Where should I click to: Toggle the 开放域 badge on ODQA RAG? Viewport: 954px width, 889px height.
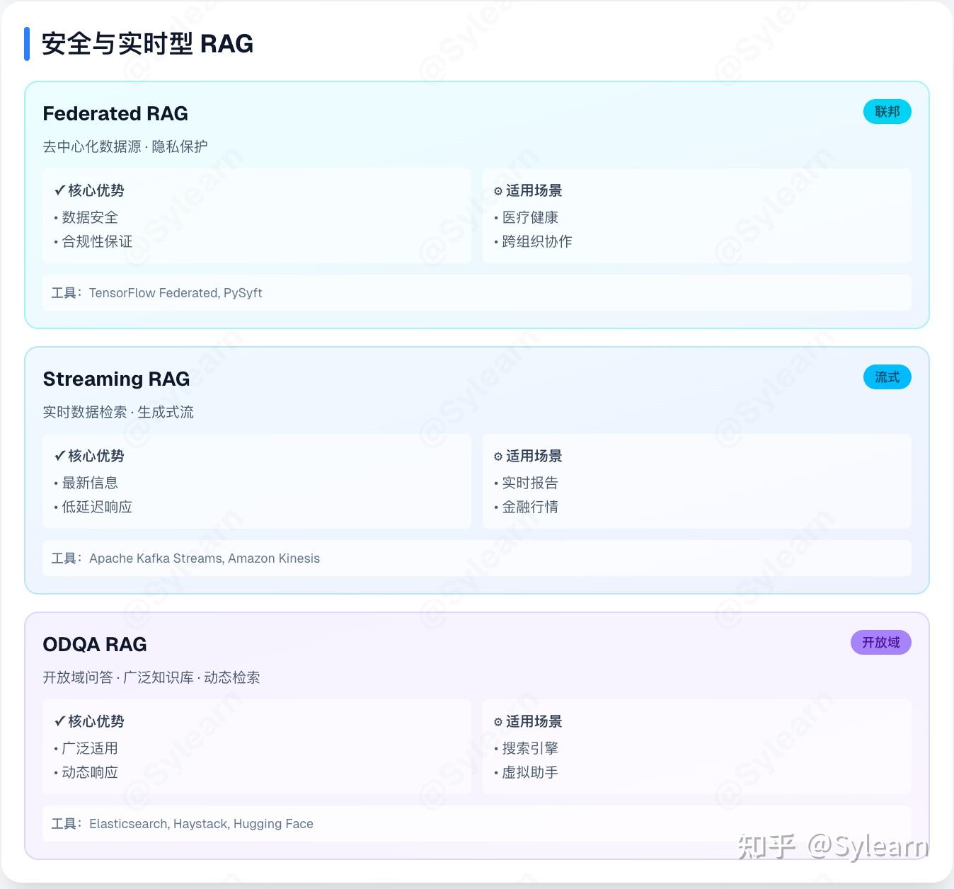(x=880, y=642)
